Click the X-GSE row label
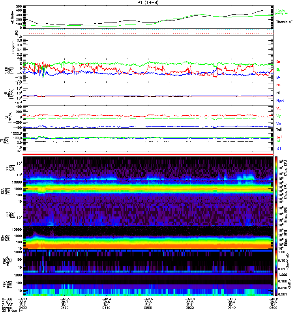The height and width of the screenshot is (316, 296). coord(6,299)
